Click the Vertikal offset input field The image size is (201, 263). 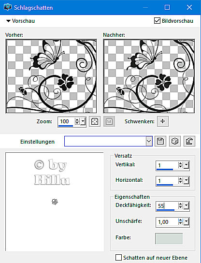(x=167, y=165)
